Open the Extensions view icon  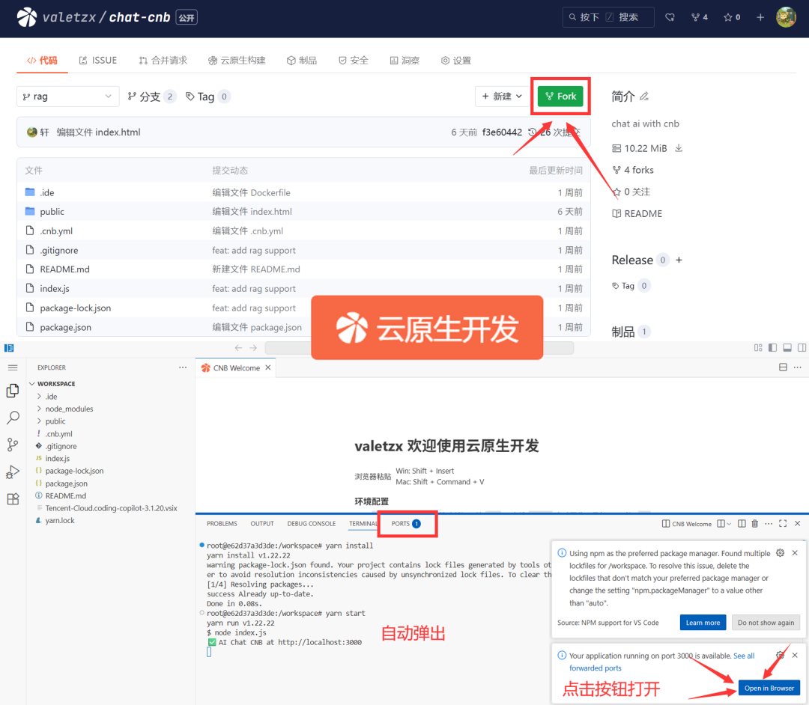(13, 499)
